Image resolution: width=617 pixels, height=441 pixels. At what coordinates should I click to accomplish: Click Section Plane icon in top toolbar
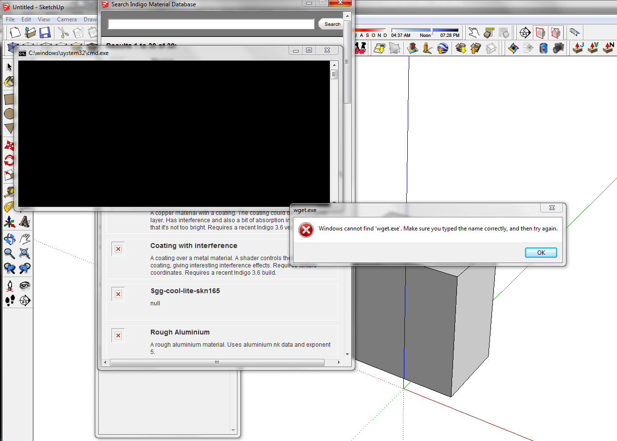(525, 33)
